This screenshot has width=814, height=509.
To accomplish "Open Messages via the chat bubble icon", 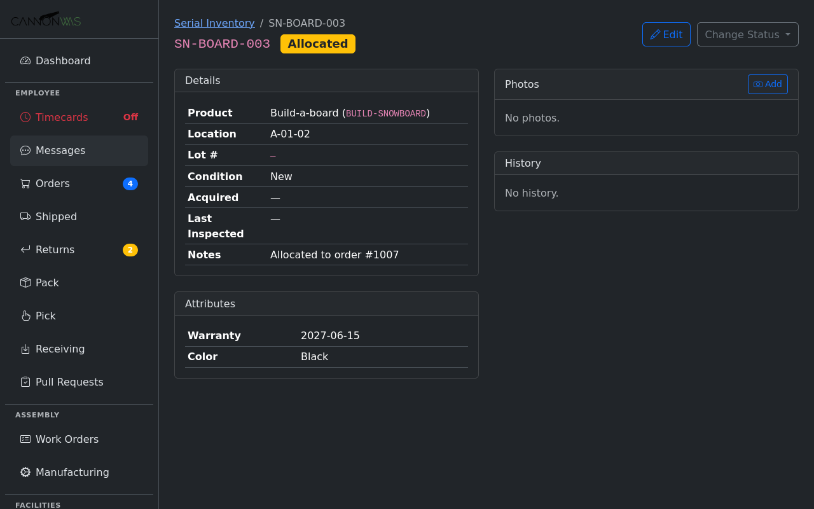I will pyautogui.click(x=25, y=150).
